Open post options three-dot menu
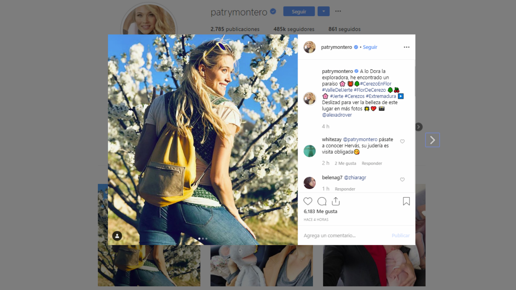Screen dimensions: 516x290 click(x=407, y=47)
